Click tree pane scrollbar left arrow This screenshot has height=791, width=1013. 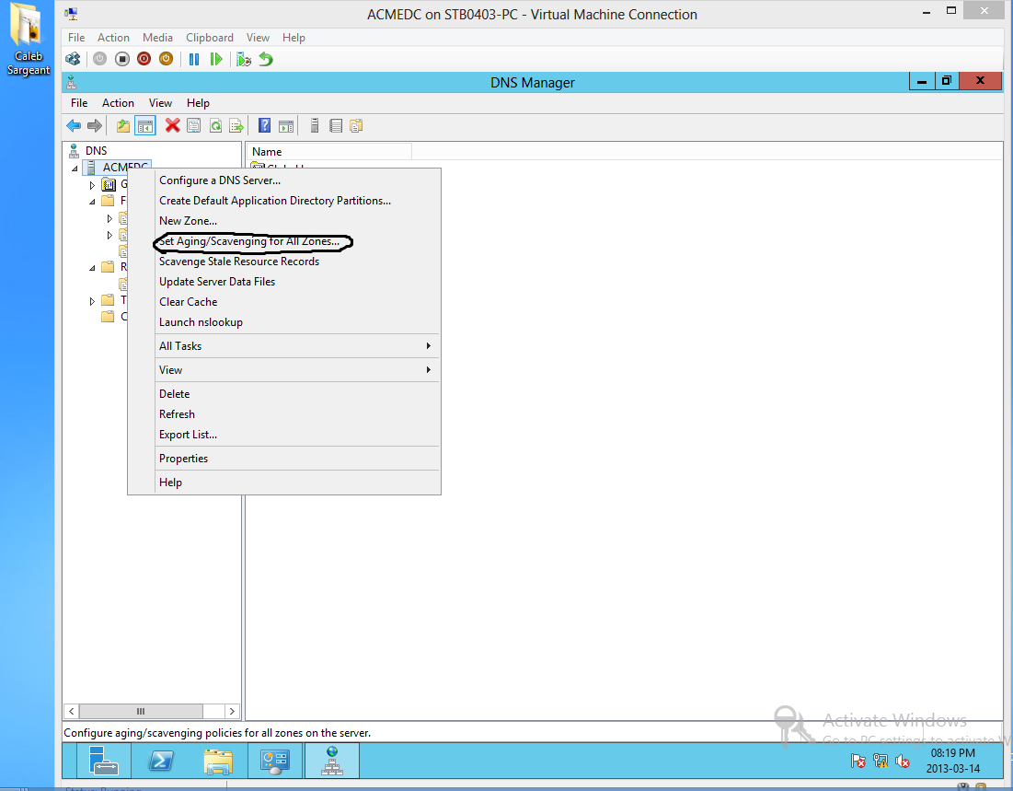[71, 712]
